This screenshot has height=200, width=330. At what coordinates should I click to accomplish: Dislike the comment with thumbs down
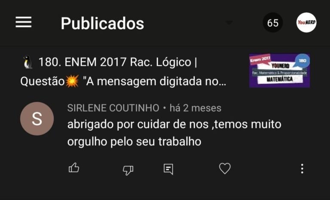128,170
